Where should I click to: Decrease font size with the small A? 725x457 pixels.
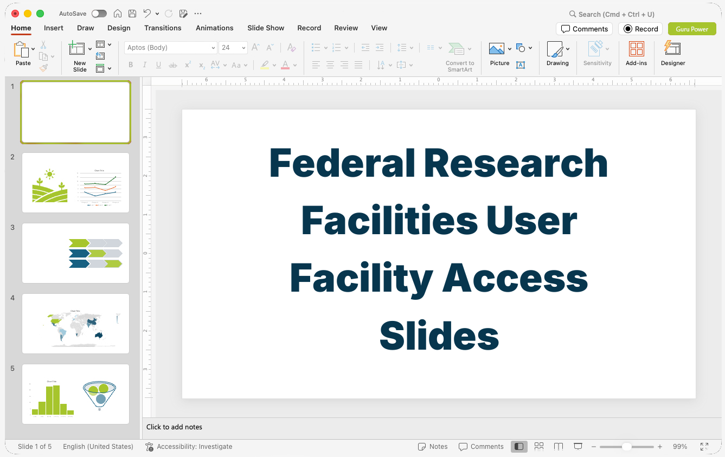tap(270, 48)
